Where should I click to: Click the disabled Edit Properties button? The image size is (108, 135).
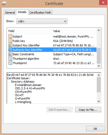tap(60, 110)
